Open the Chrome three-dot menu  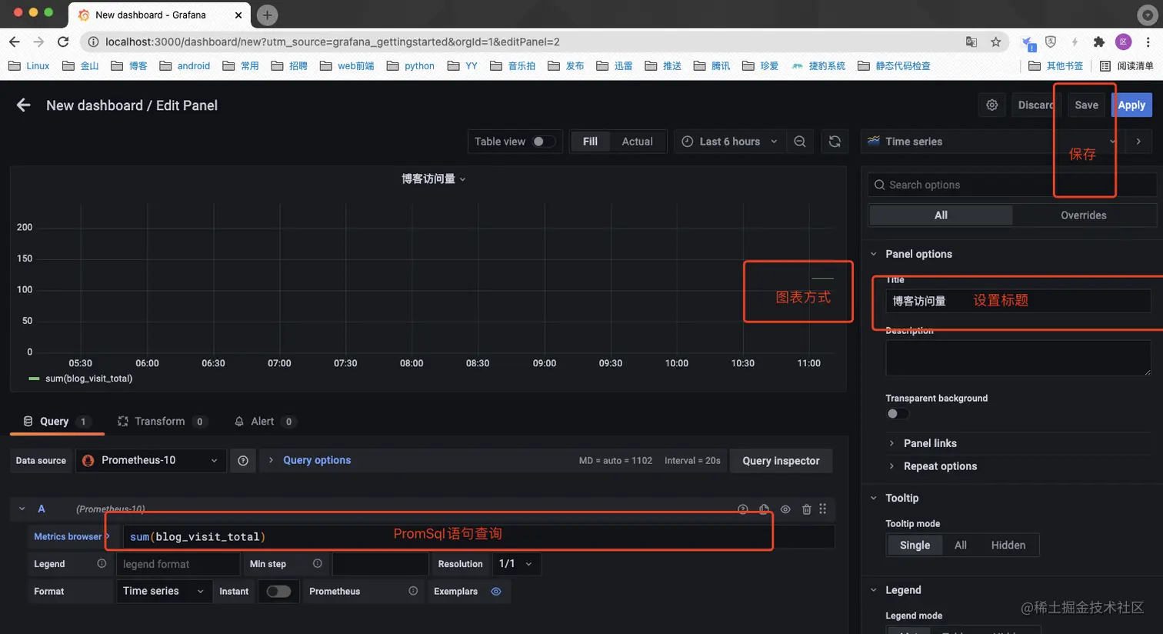pyautogui.click(x=1148, y=42)
